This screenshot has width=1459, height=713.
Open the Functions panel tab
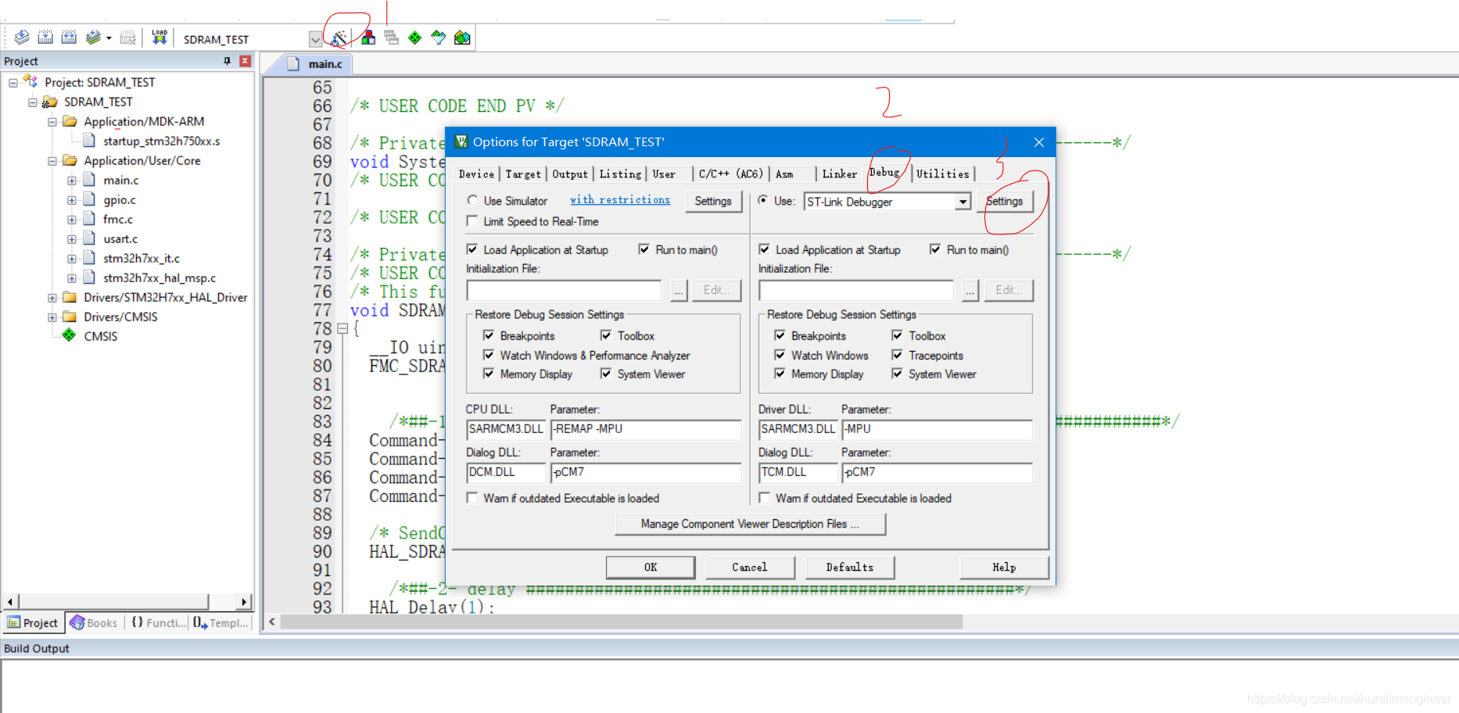pyautogui.click(x=159, y=622)
